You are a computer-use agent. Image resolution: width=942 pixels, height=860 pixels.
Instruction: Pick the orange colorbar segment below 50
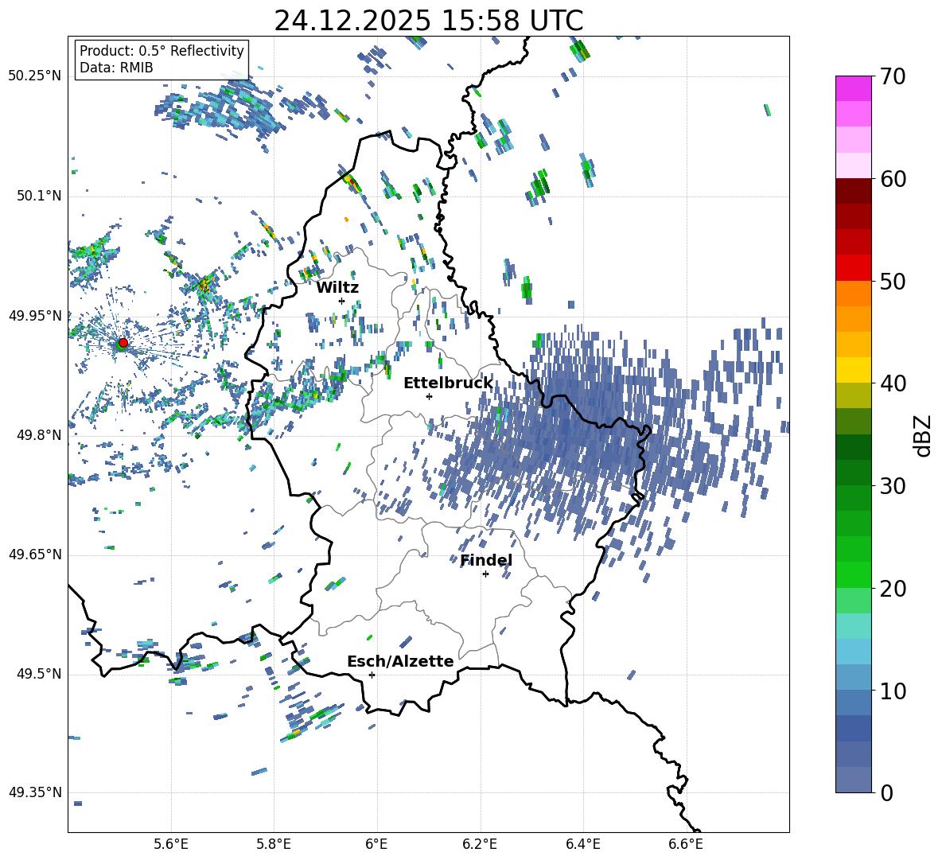pos(853,294)
